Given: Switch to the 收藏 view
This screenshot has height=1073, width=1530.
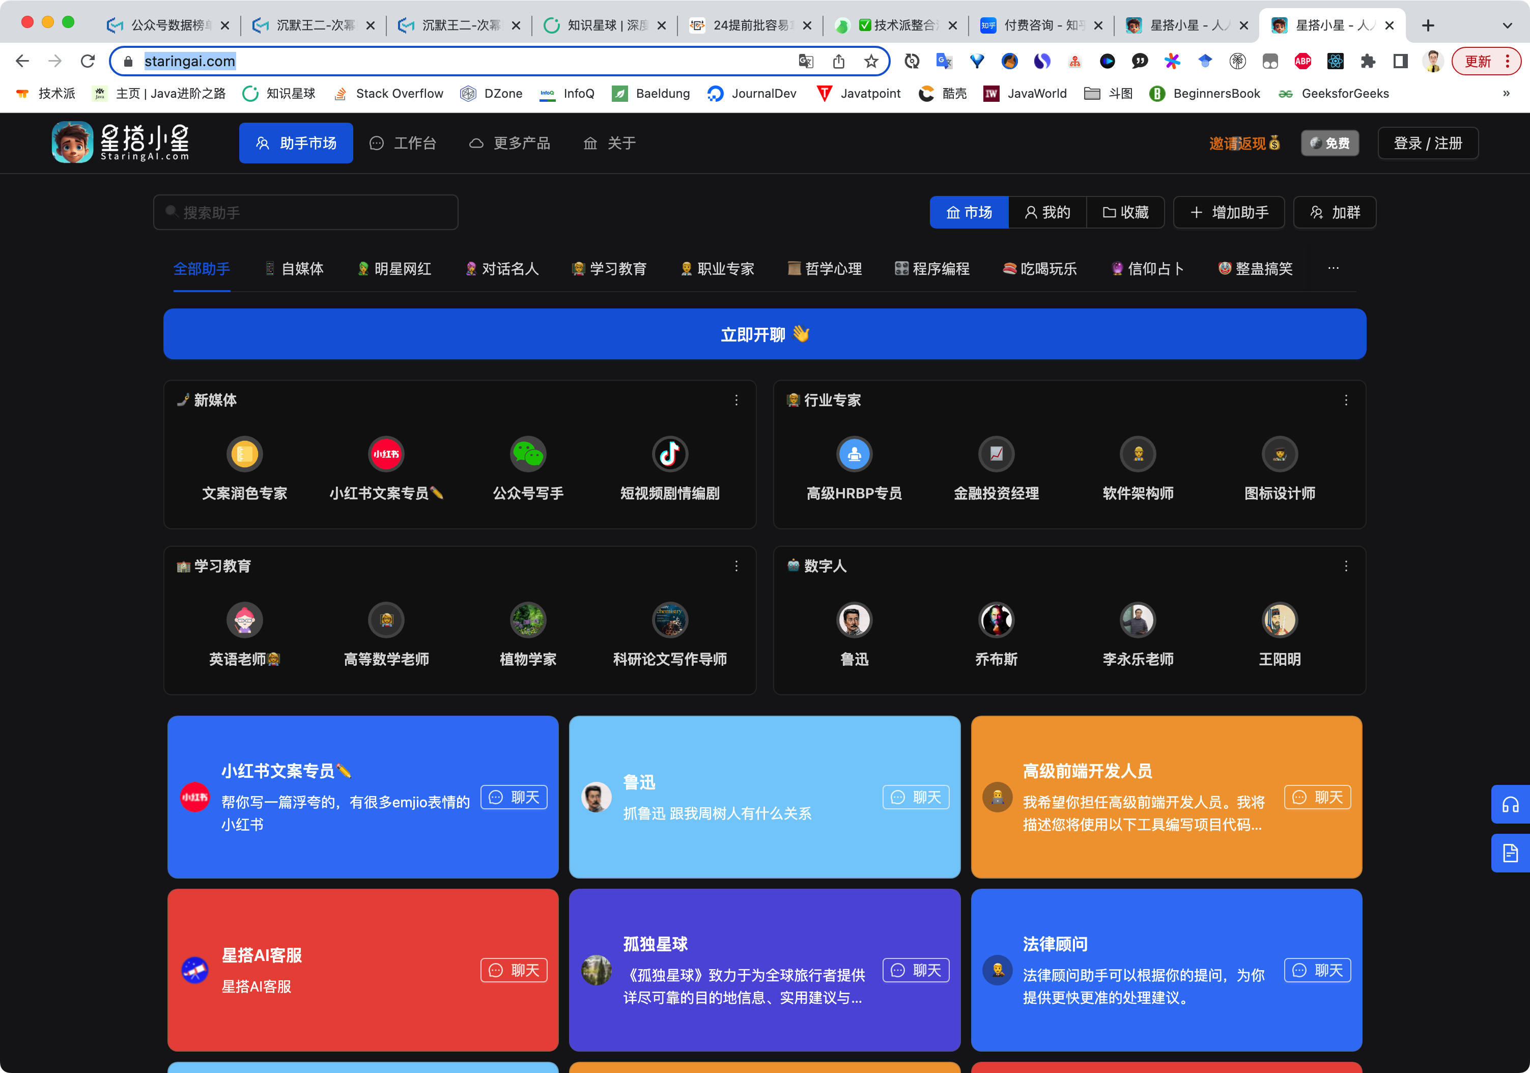Looking at the screenshot, I should [x=1125, y=213].
